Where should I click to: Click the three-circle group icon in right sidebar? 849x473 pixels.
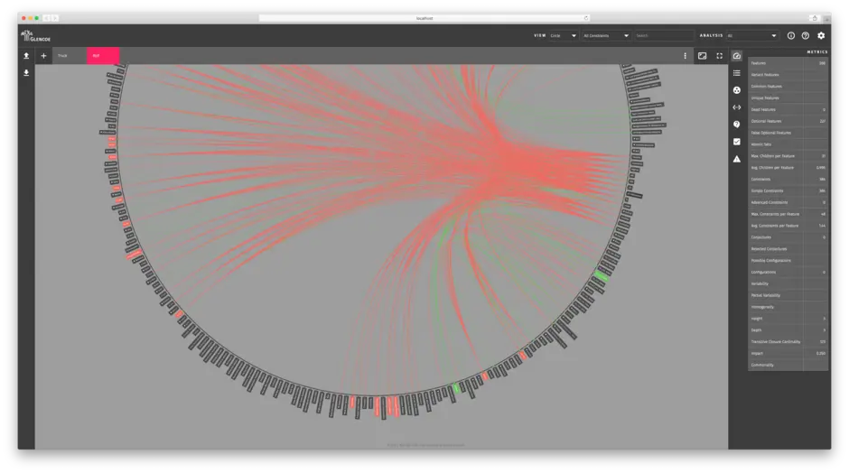tap(737, 90)
